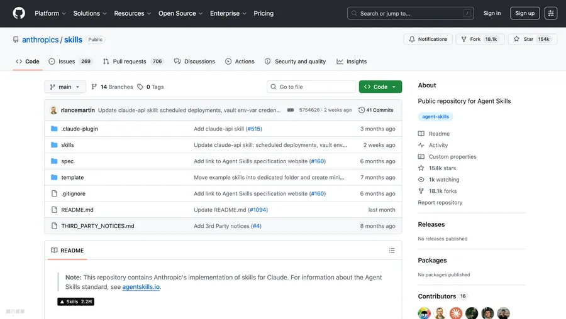Screen dimensions: 566x319
Task: Click the orange Claude logo contributor avatar
Action: click(x=456, y=313)
